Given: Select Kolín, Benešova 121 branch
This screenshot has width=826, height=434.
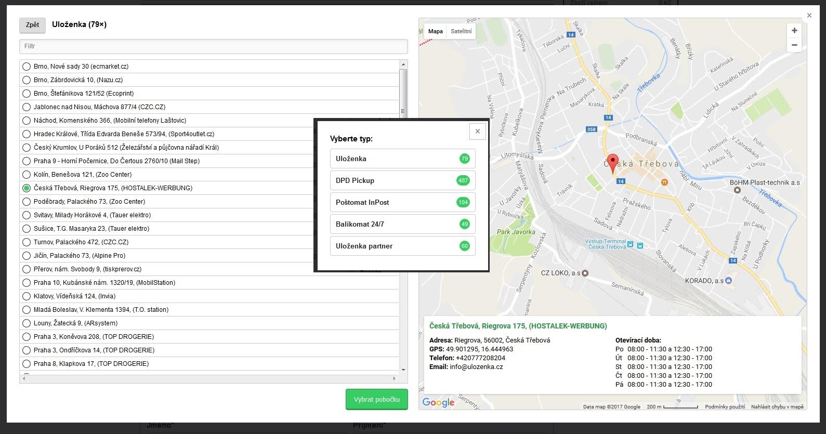Looking at the screenshot, I should [27, 175].
